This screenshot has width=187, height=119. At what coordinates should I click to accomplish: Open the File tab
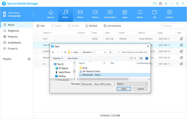coord(154,14)
